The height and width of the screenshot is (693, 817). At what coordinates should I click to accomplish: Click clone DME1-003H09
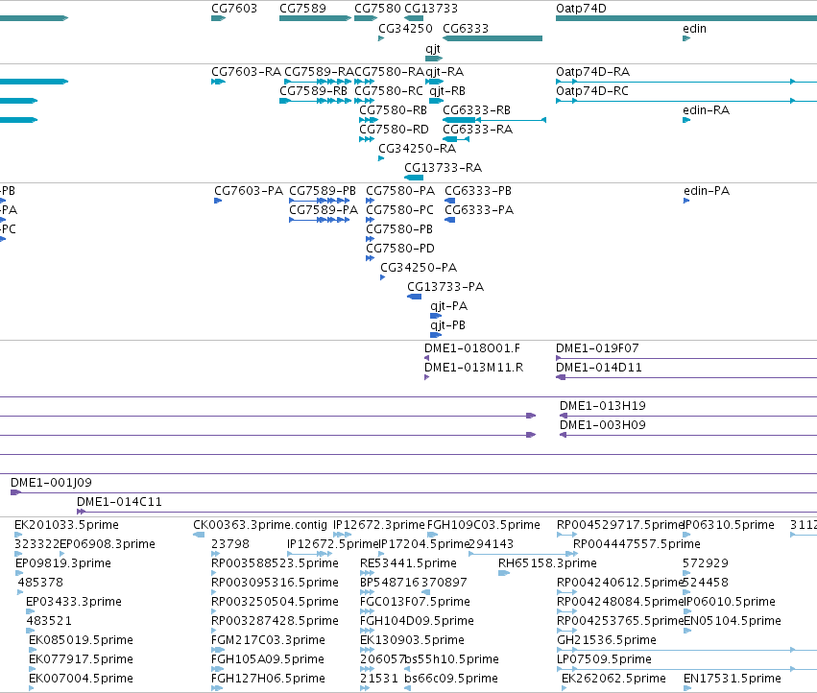click(602, 425)
